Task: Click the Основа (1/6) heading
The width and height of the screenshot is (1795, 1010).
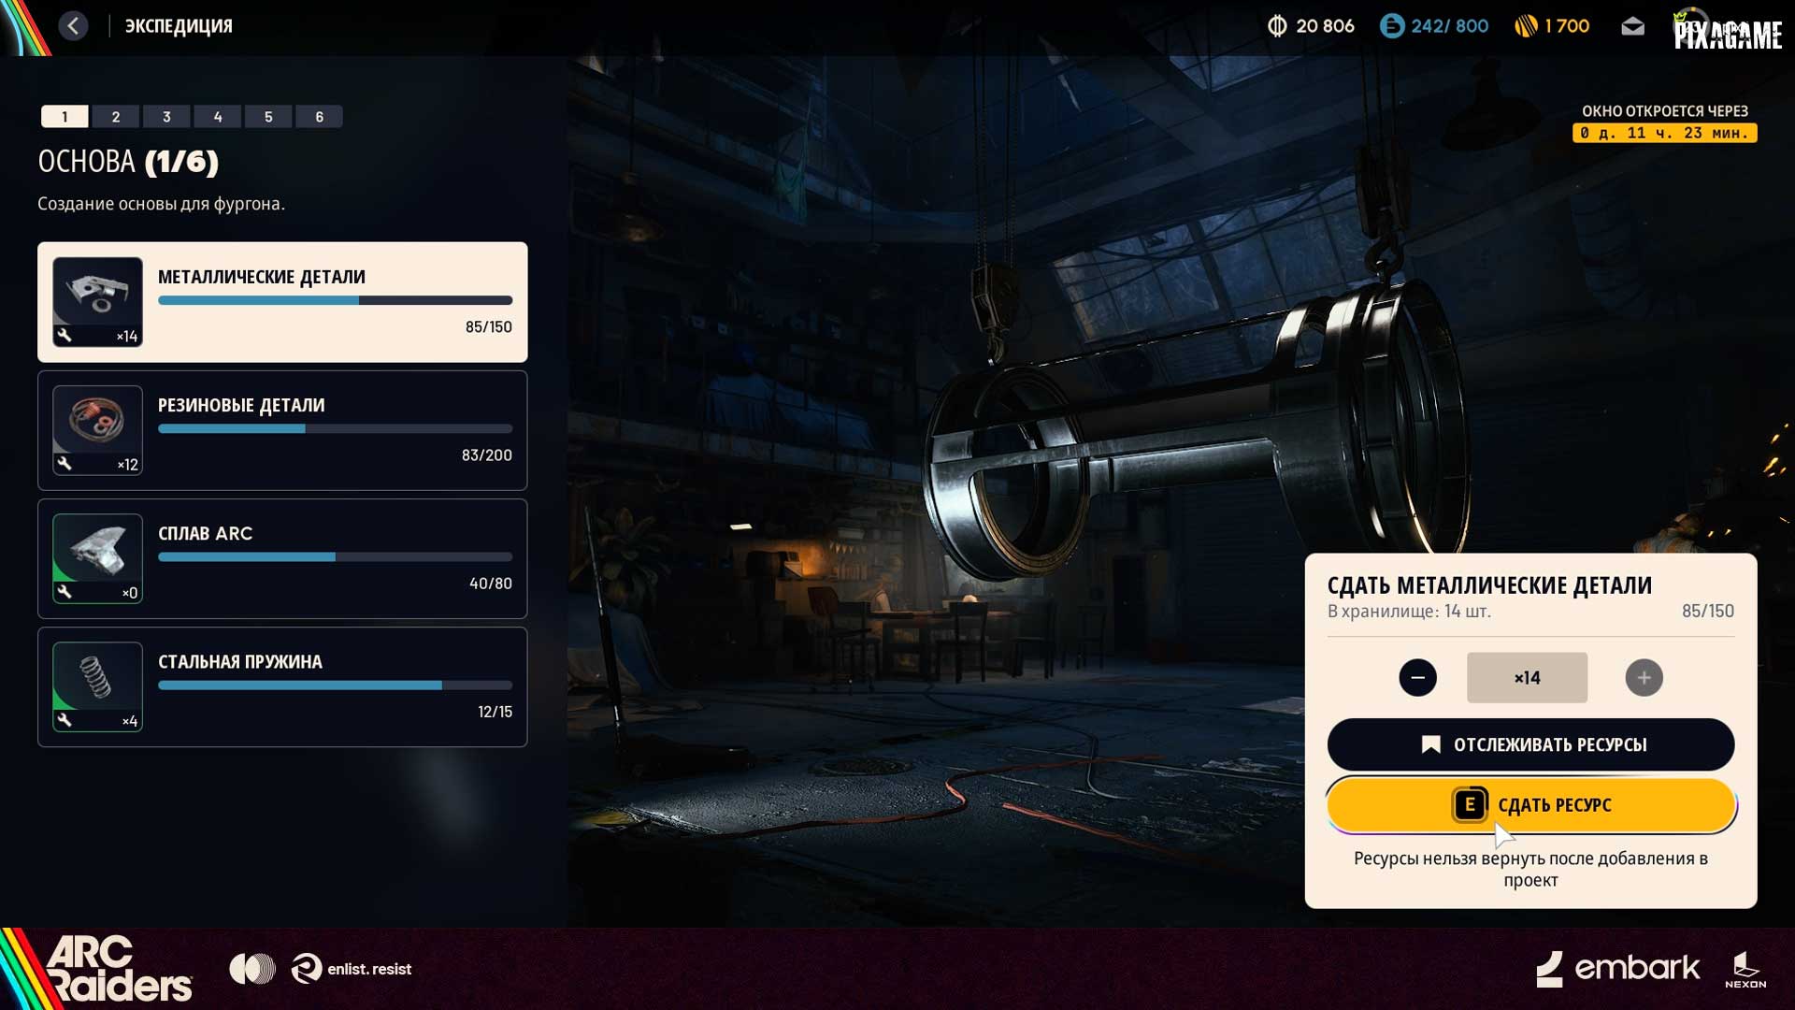Action: [128, 162]
